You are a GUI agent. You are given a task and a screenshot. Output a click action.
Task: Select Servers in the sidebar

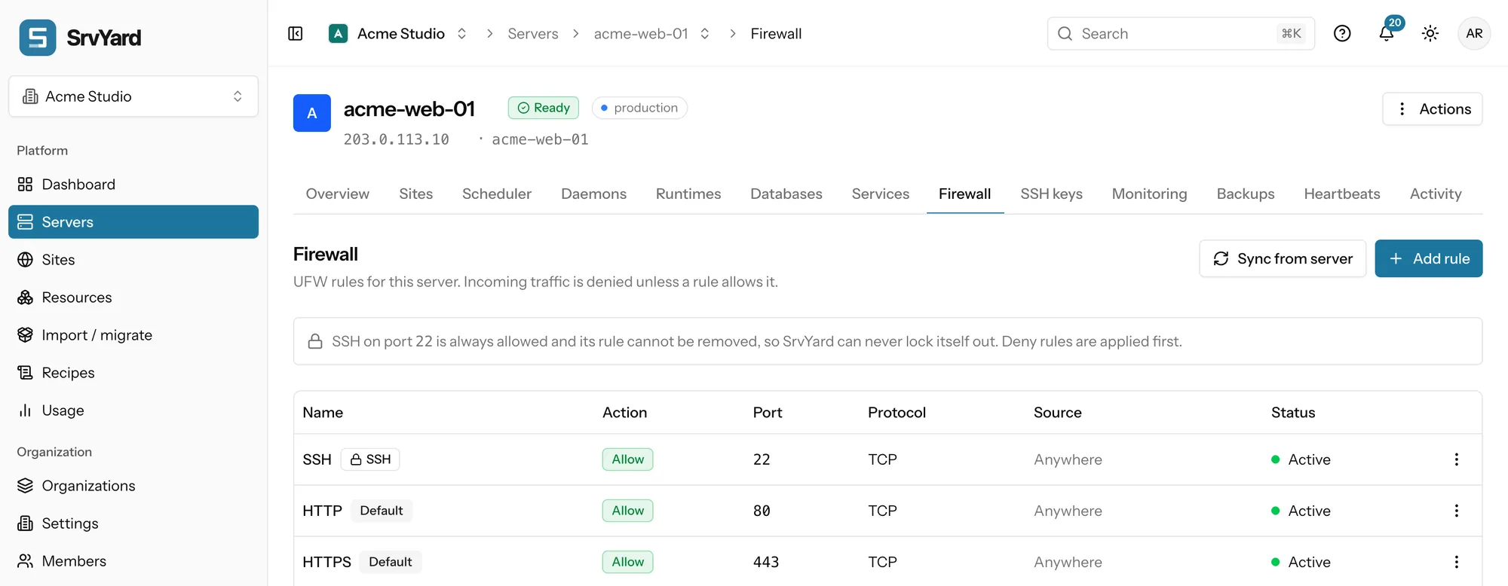[x=133, y=222]
